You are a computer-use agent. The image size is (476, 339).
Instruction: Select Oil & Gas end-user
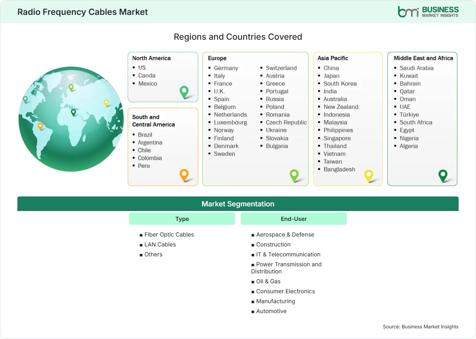tap(268, 281)
